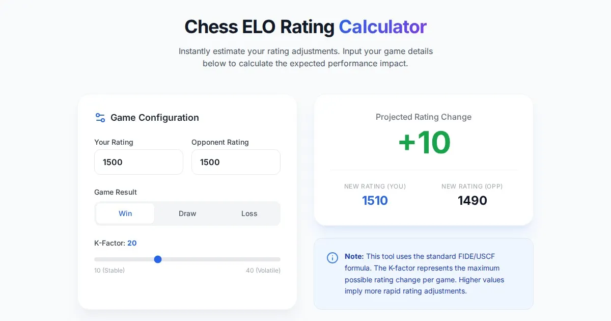Select the Draw game result
This screenshot has width=611, height=321.
pyautogui.click(x=187, y=213)
